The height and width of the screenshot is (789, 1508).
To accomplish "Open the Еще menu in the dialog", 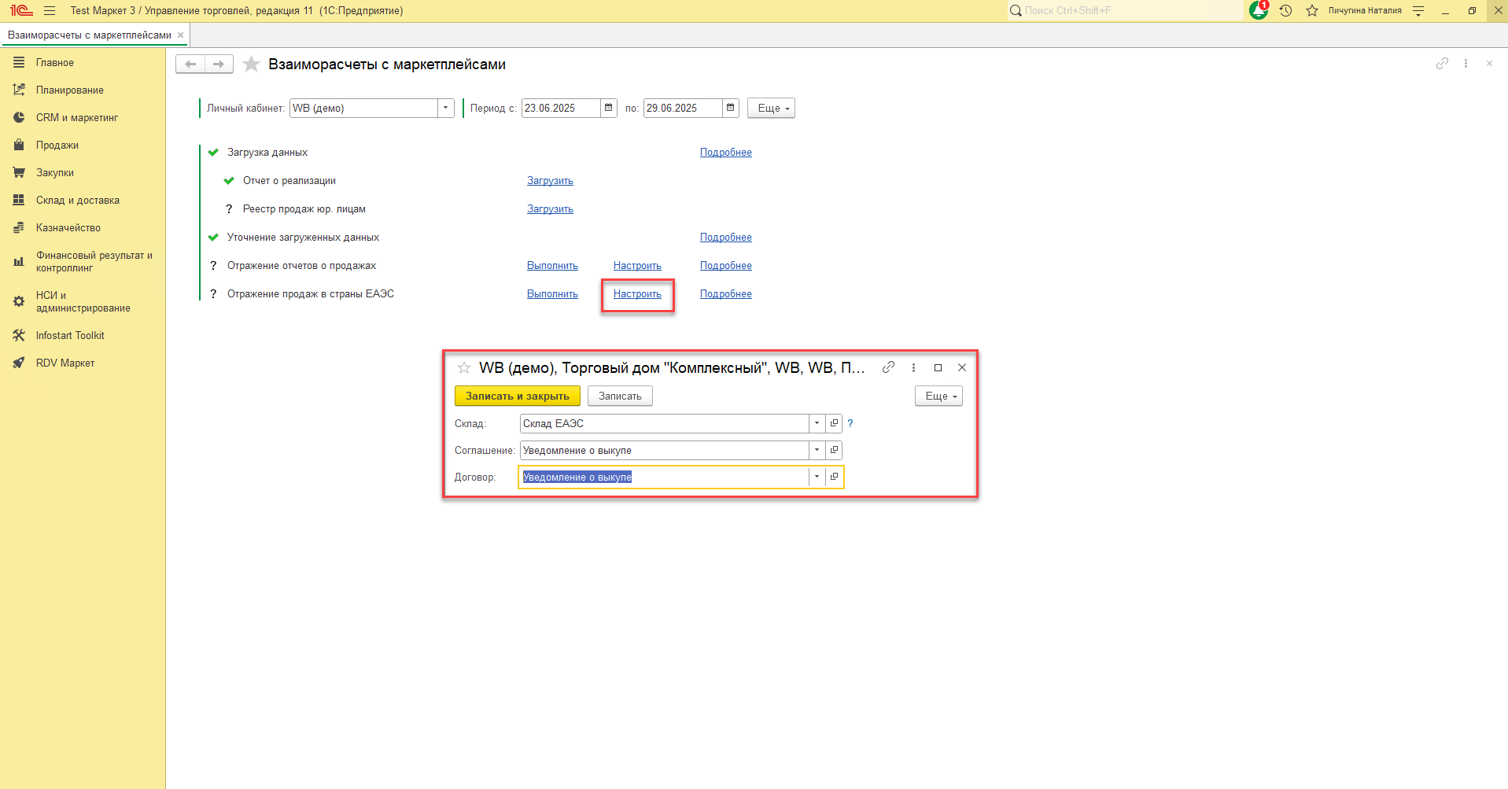I will click(x=938, y=396).
